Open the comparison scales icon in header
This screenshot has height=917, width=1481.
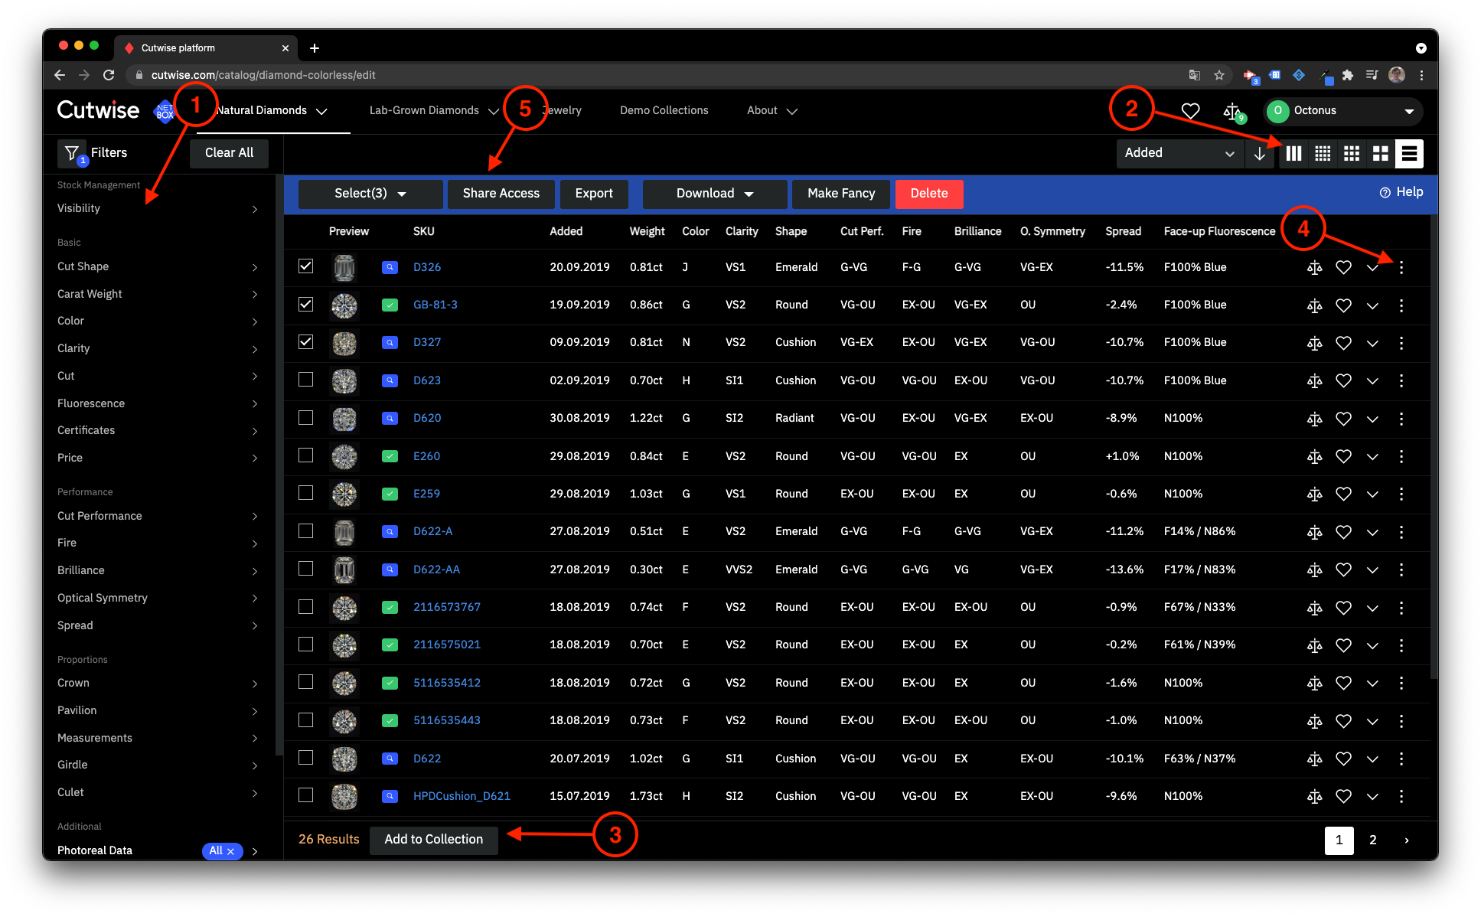(x=1233, y=112)
